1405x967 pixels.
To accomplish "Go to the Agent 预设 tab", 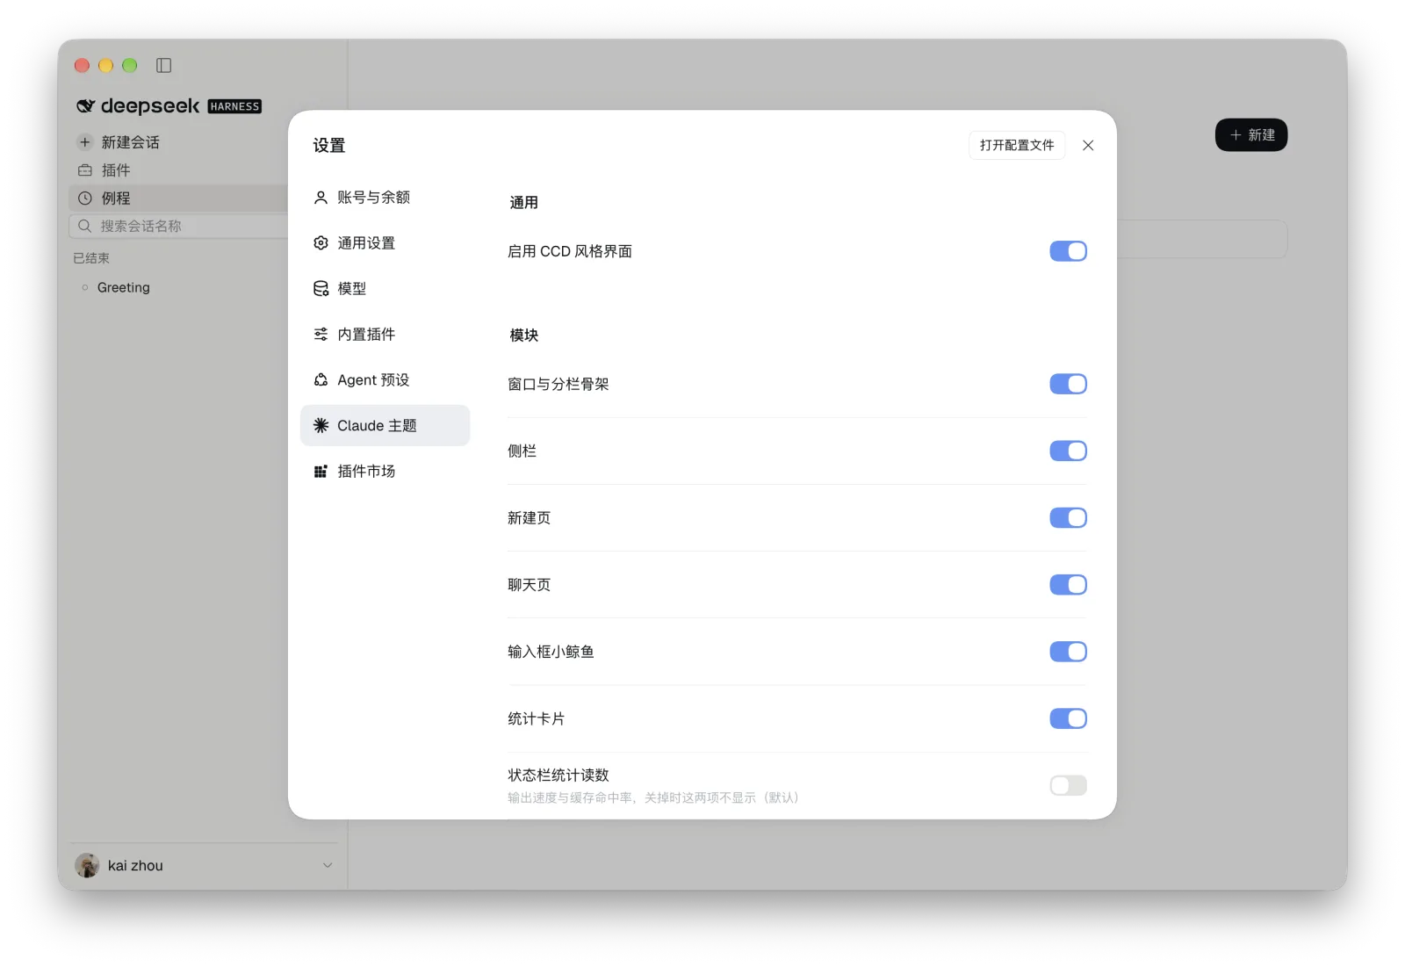I will pyautogui.click(x=385, y=379).
